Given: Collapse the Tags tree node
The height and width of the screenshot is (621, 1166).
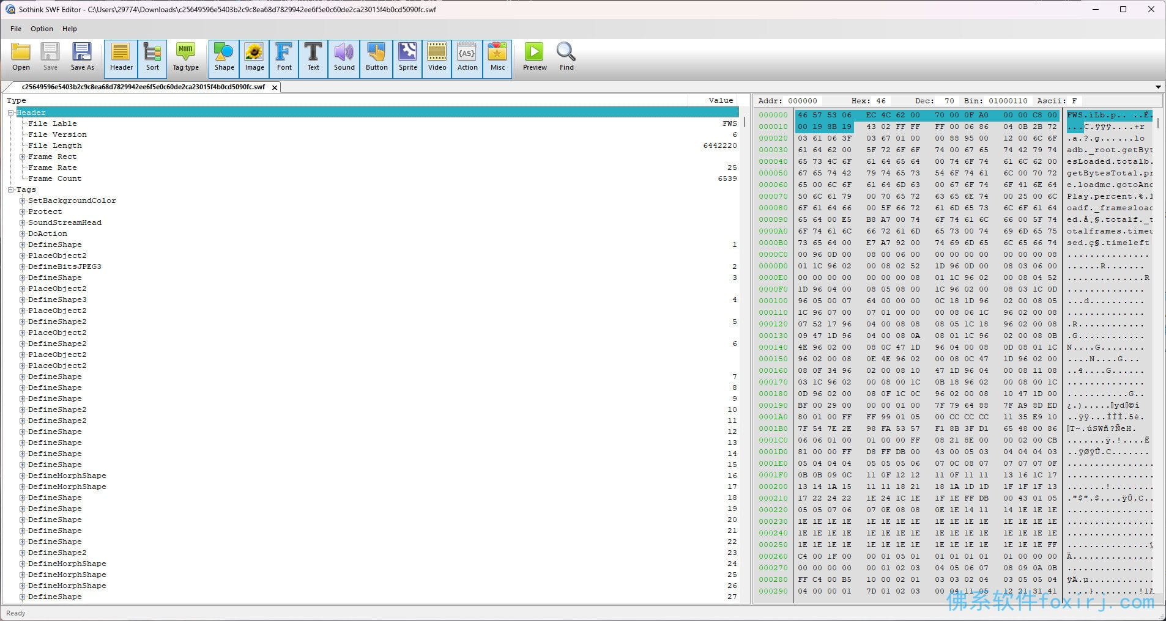Looking at the screenshot, I should click(11, 189).
